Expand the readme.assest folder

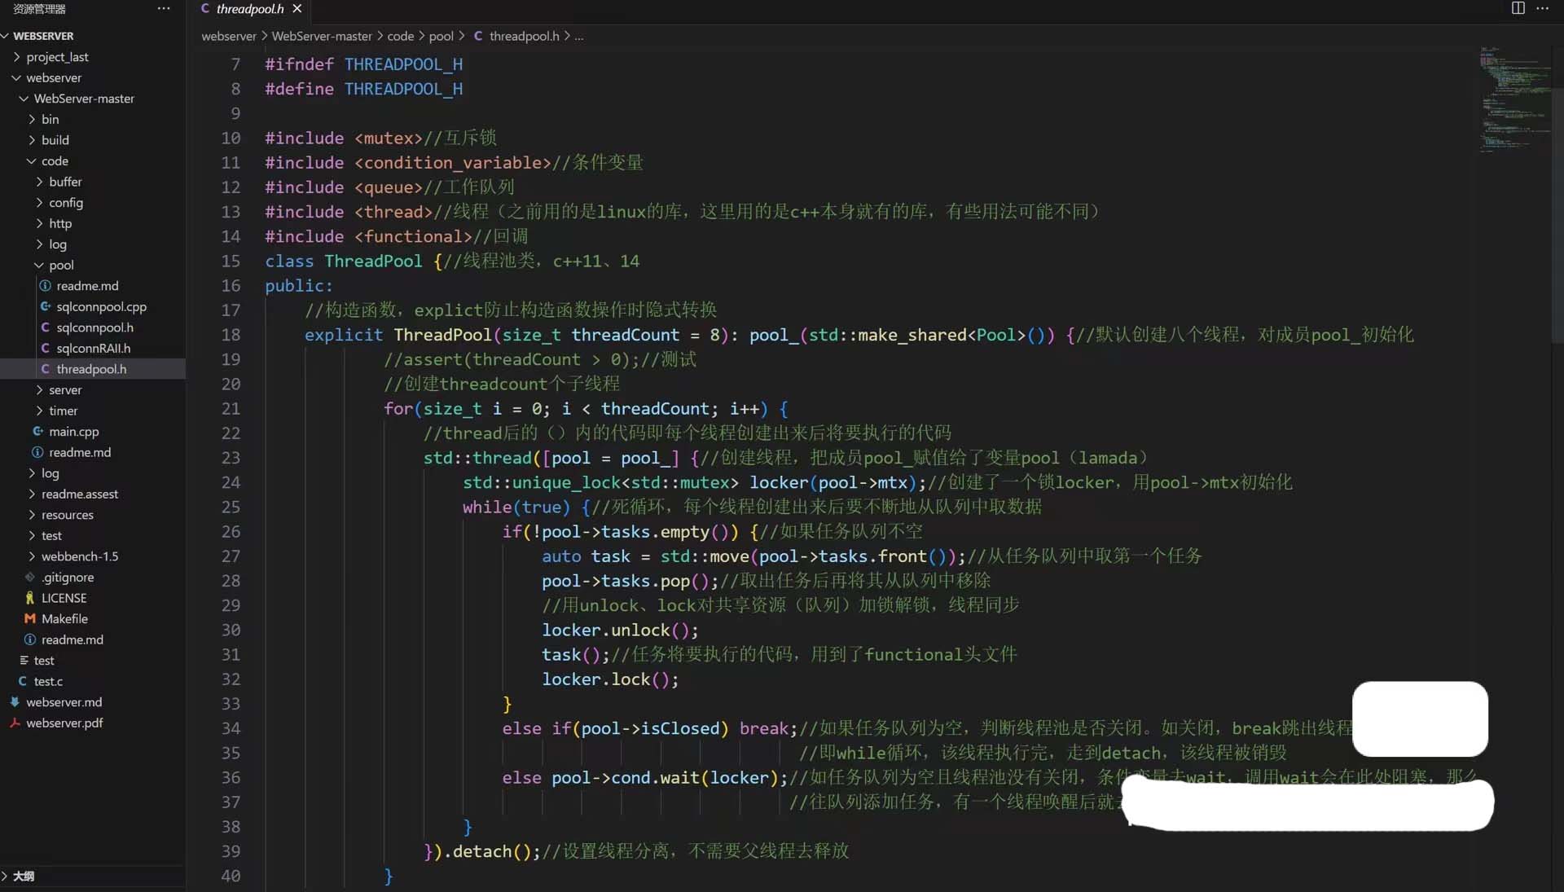tap(93, 494)
